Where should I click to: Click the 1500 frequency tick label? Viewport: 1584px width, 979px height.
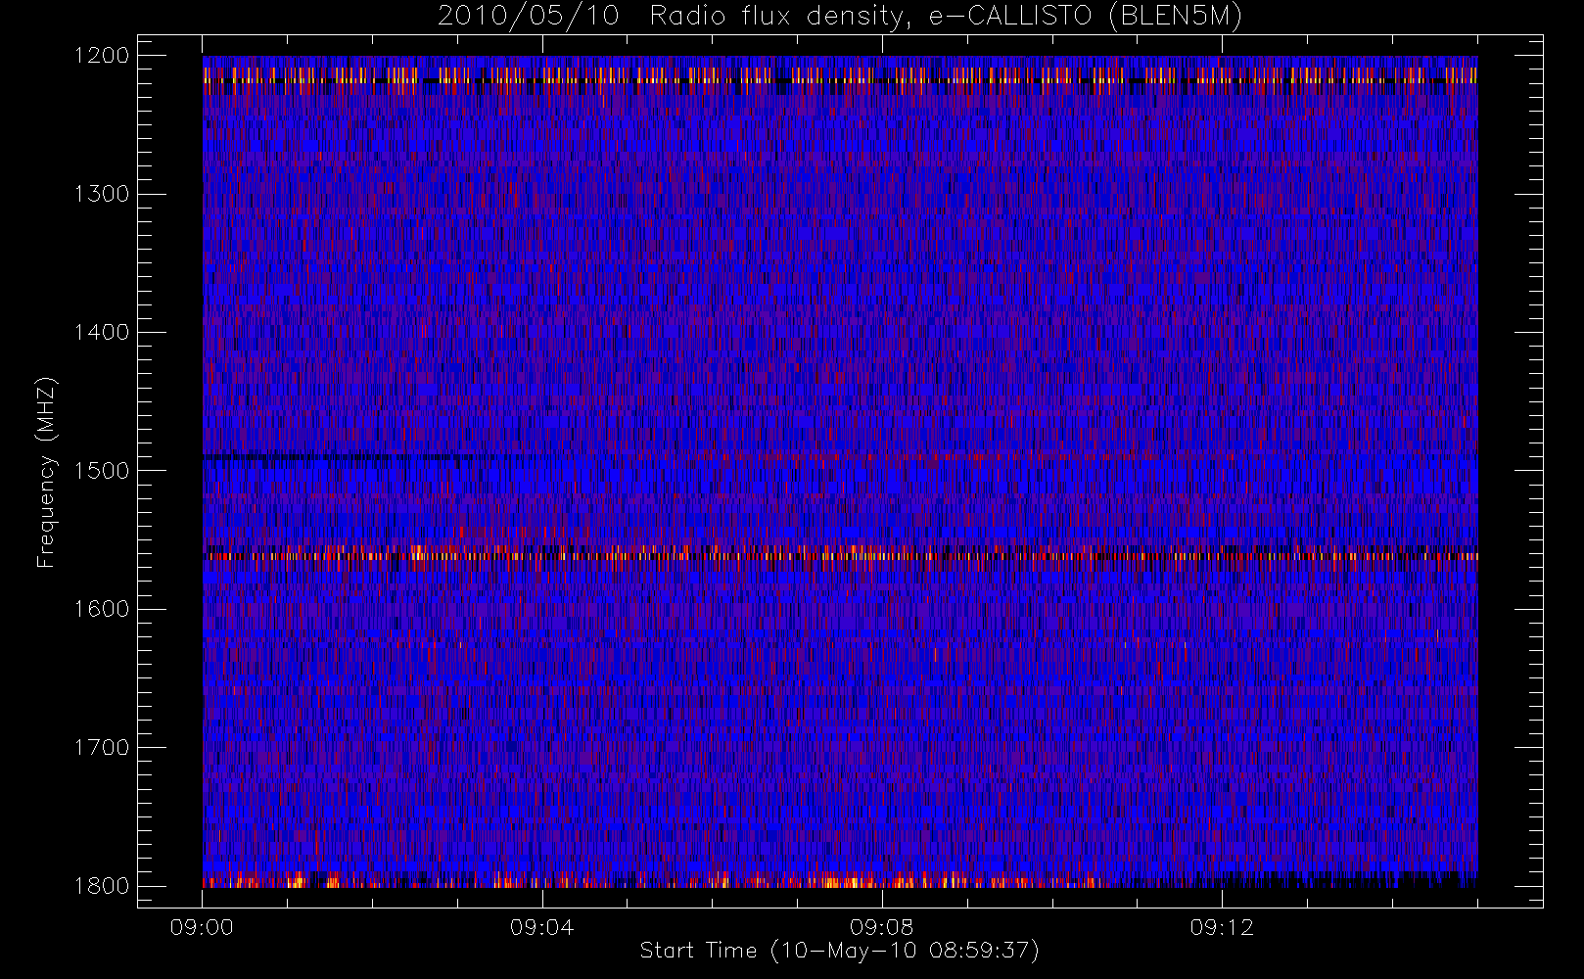pos(102,471)
